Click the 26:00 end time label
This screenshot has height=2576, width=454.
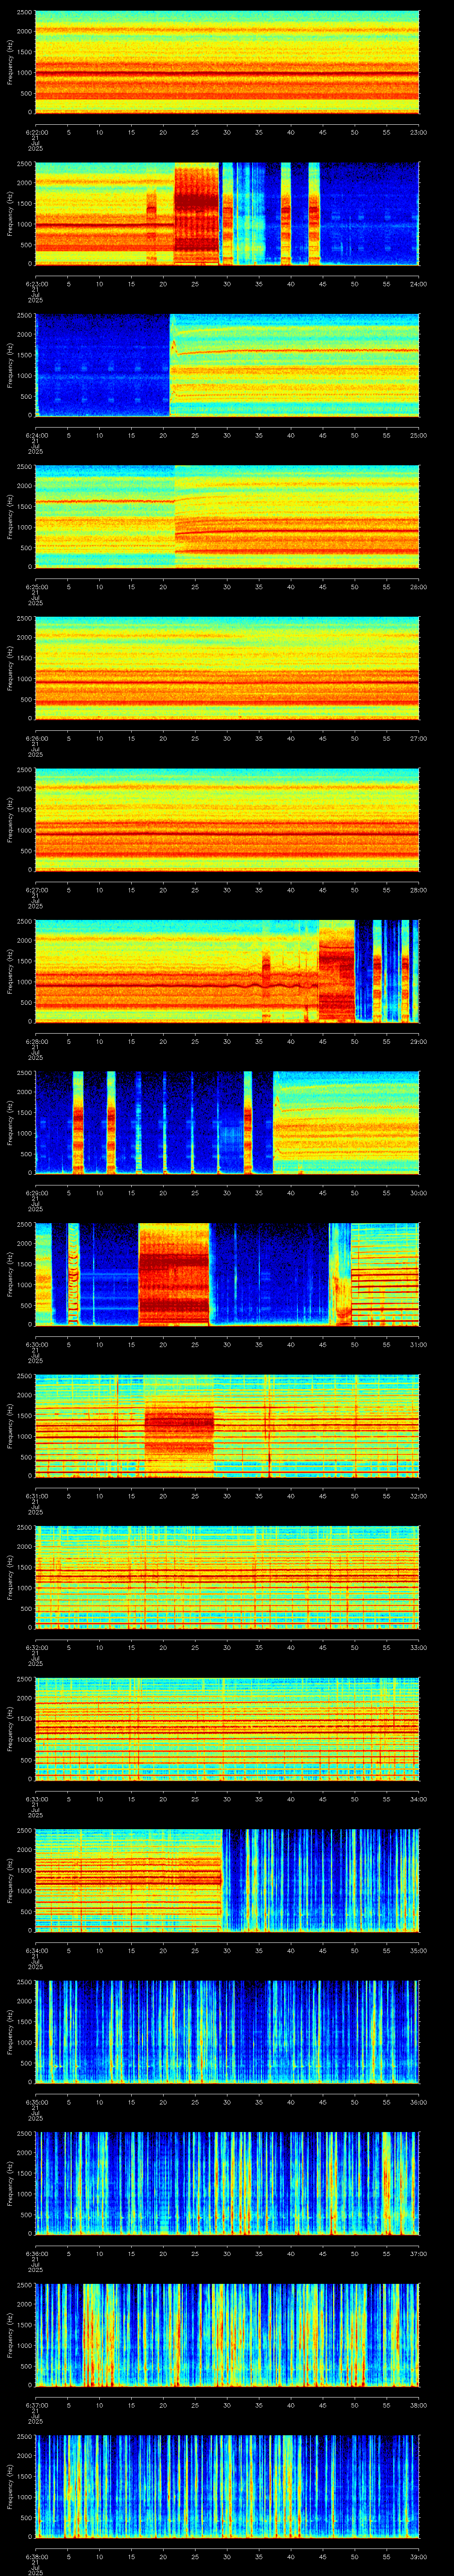(x=418, y=587)
